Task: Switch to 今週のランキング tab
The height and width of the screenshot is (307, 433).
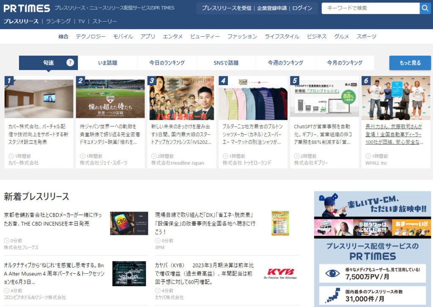Action: (x=285, y=63)
